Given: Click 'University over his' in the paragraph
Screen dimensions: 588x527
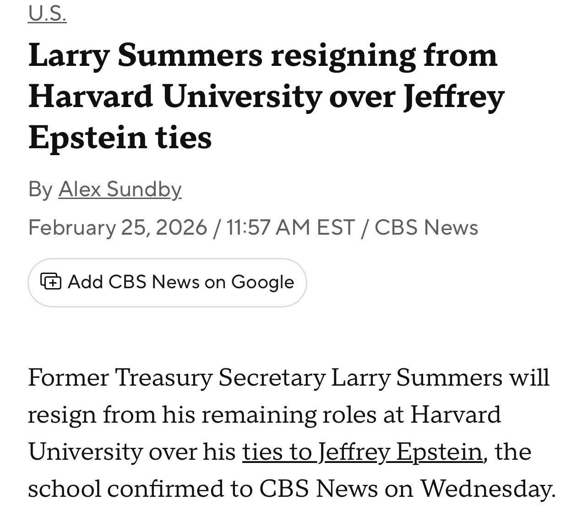Looking at the screenshot, I should [x=131, y=452].
